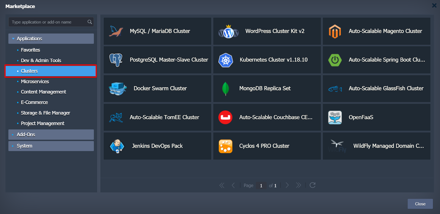Click the Kubernetes helm wheel icon
This screenshot has width=440, height=214.
[x=226, y=60]
